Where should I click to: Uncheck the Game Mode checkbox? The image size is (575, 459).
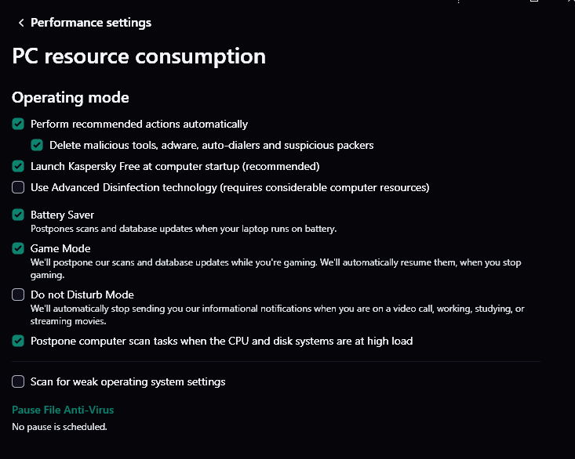pyautogui.click(x=18, y=248)
